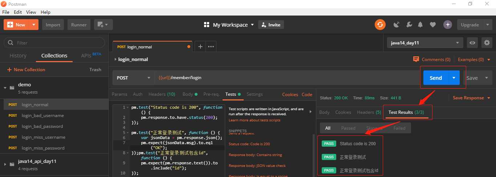Screen dimensions: 496x177
Task: Open the notifications bell icon
Action: [420, 25]
